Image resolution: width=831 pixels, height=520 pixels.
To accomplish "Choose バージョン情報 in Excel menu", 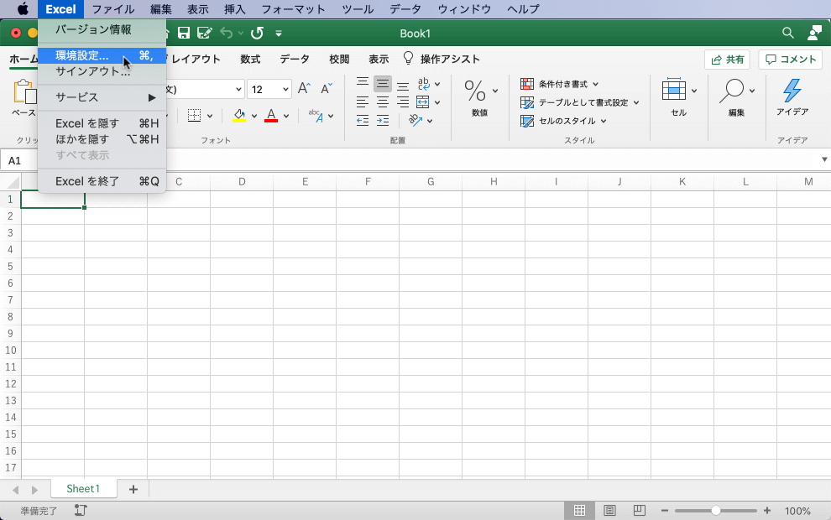I will (x=102, y=29).
